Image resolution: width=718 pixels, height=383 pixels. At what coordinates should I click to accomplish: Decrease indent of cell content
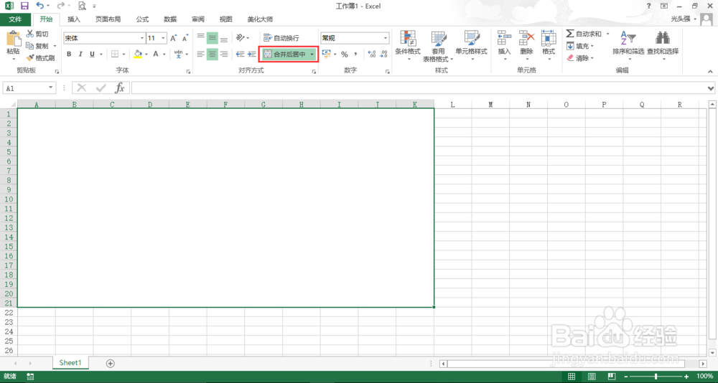[x=240, y=54]
